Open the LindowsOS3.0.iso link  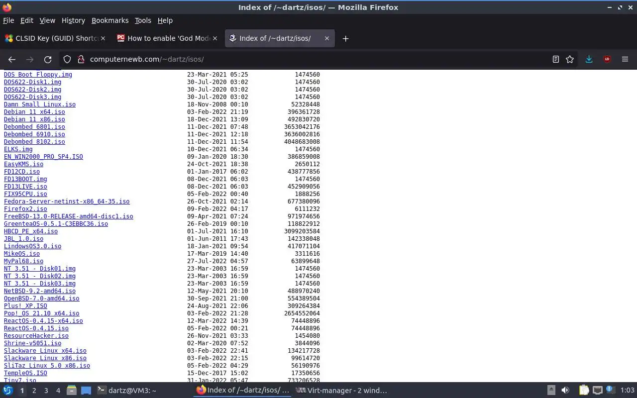32,246
